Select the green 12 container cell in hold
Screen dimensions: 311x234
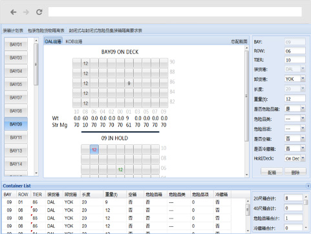pos(120,169)
